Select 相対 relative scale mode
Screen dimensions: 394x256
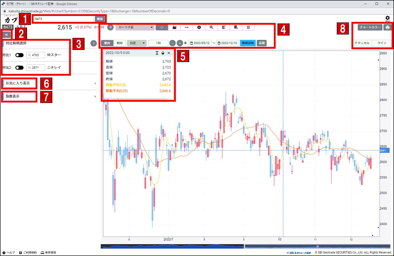pos(120,43)
